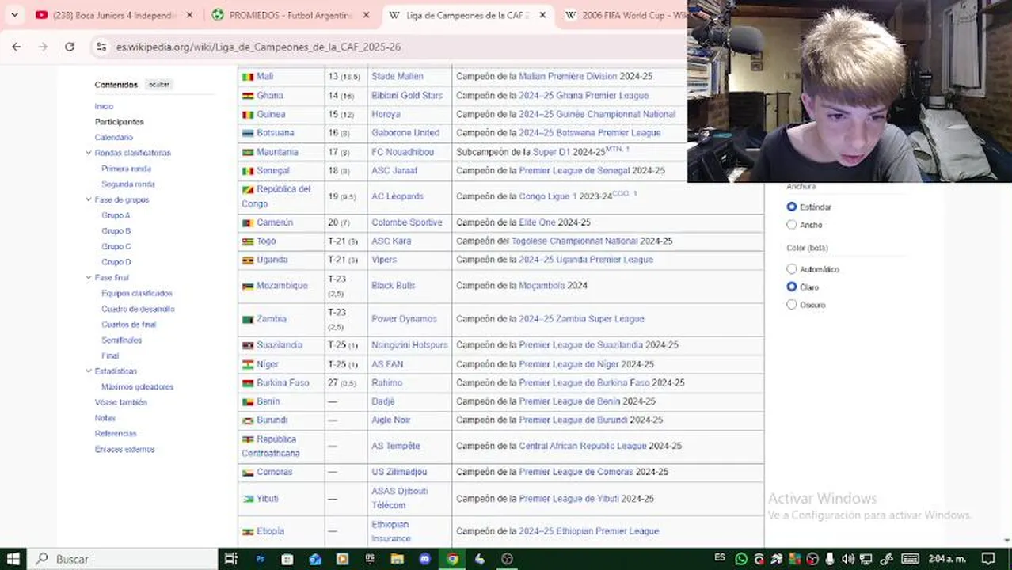Screen dimensions: 1012x570
Task: Open the network status tray icon
Action: [x=866, y=559]
